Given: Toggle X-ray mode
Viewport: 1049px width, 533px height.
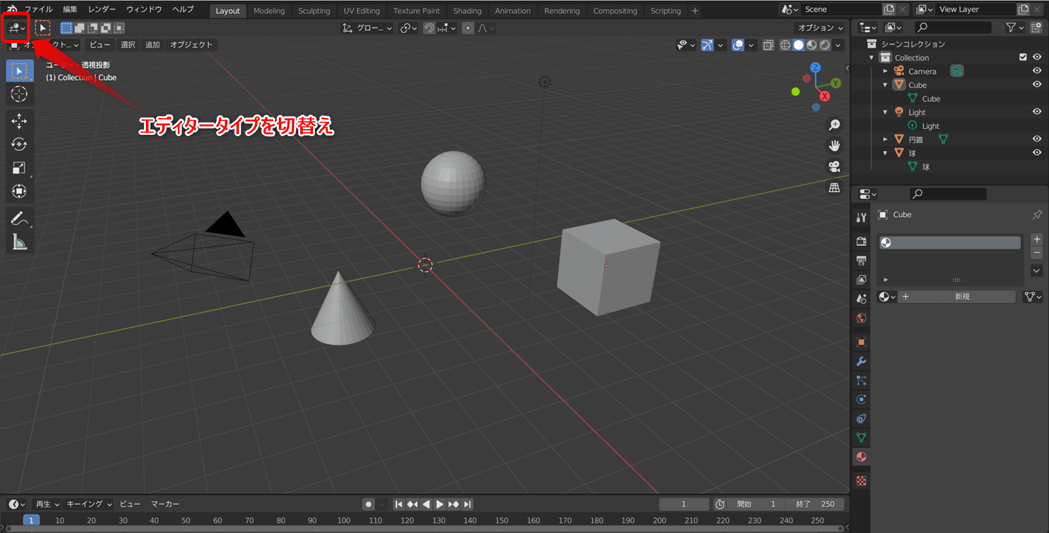Looking at the screenshot, I should coord(768,45).
